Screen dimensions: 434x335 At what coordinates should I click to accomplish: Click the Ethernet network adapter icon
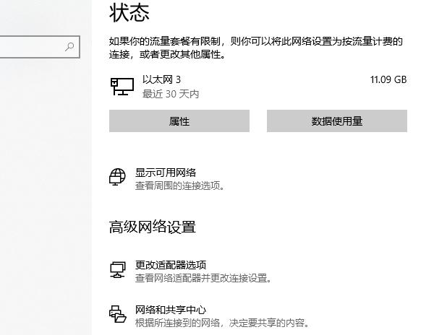122,87
